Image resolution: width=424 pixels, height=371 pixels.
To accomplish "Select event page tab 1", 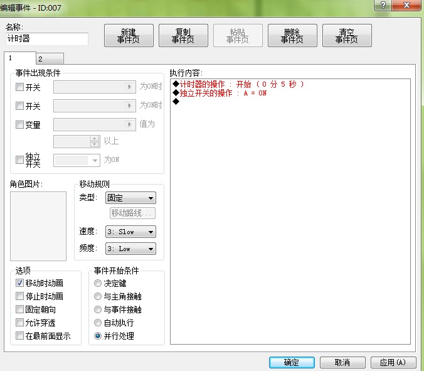I will (20, 58).
